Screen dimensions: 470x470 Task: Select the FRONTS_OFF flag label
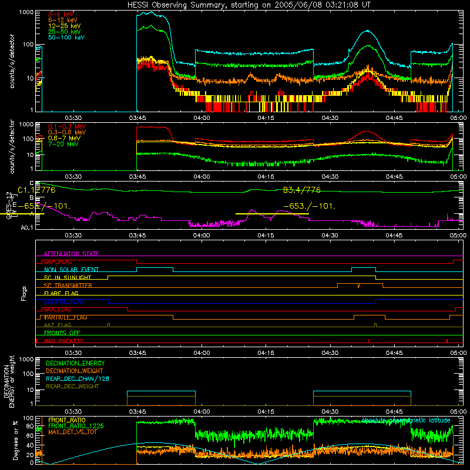[62, 333]
